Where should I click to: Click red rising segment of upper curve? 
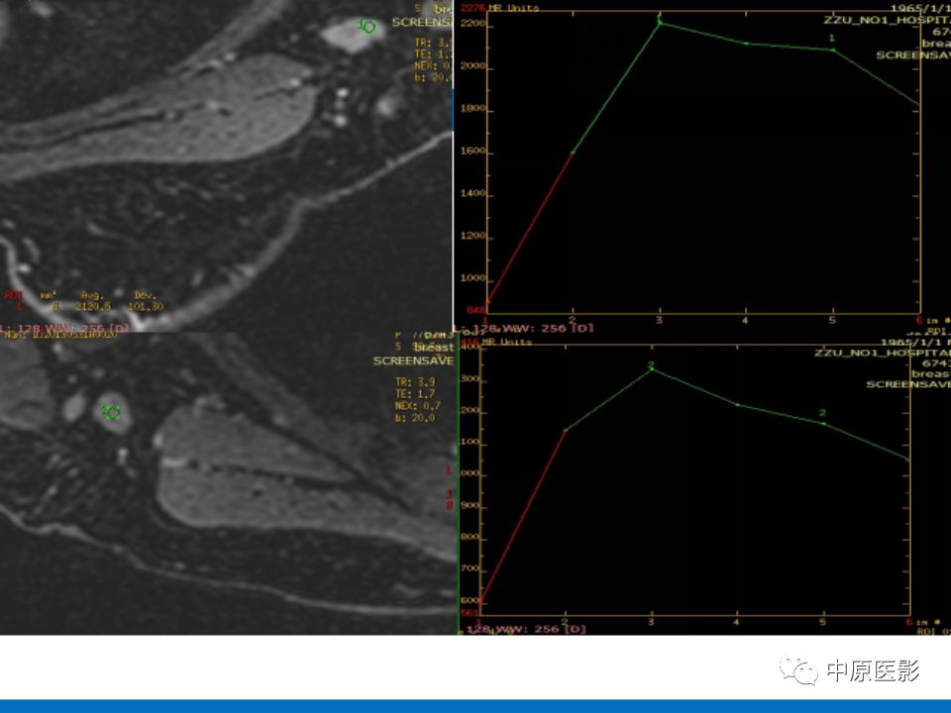point(530,228)
